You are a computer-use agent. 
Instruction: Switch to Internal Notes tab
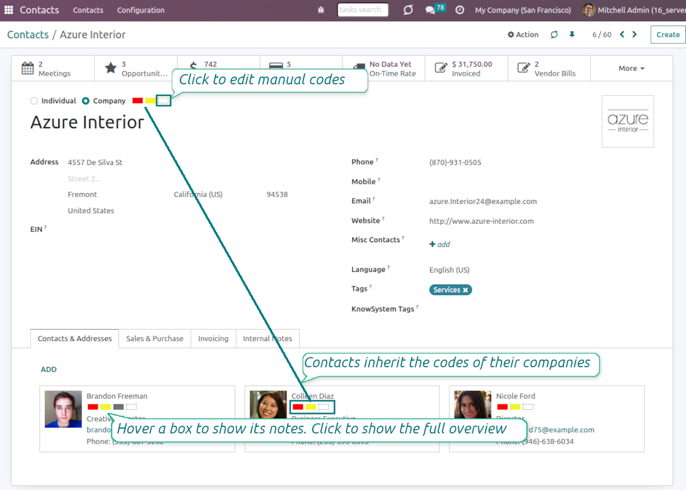268,339
